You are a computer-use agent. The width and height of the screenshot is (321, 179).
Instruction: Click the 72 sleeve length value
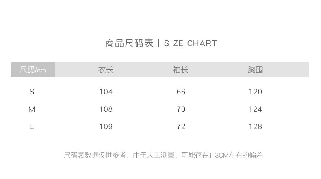click(181, 127)
